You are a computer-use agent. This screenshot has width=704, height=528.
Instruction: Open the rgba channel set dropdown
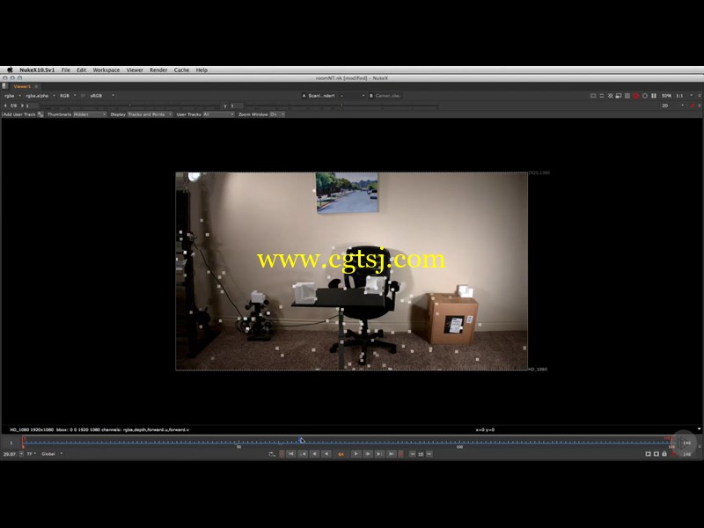coord(12,96)
